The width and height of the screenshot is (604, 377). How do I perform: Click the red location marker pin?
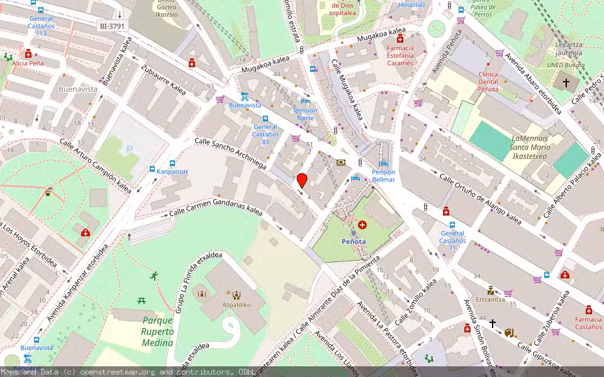coord(303,181)
